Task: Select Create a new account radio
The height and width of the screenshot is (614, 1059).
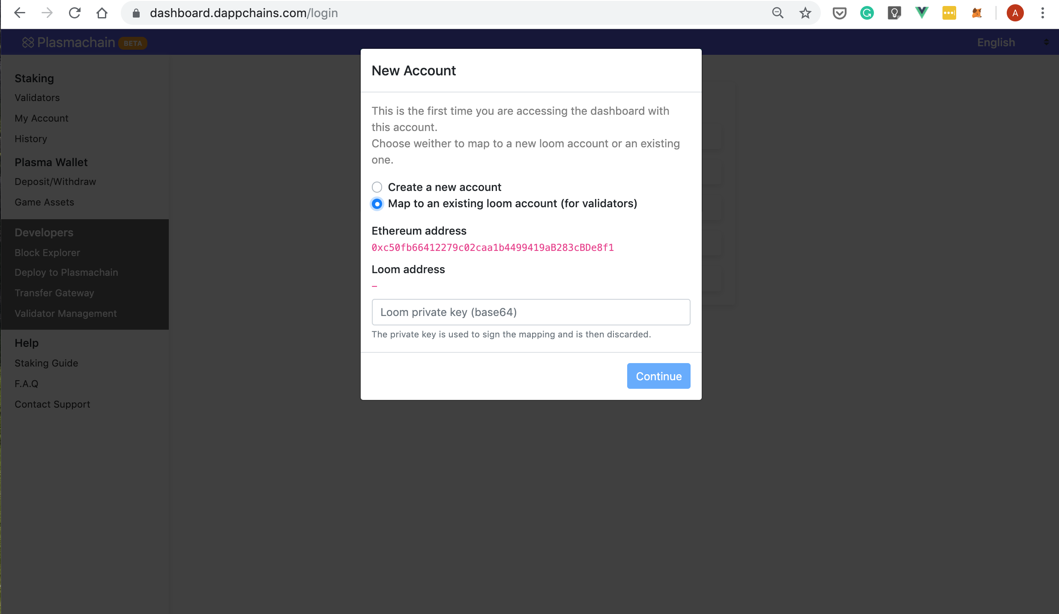Action: (377, 187)
